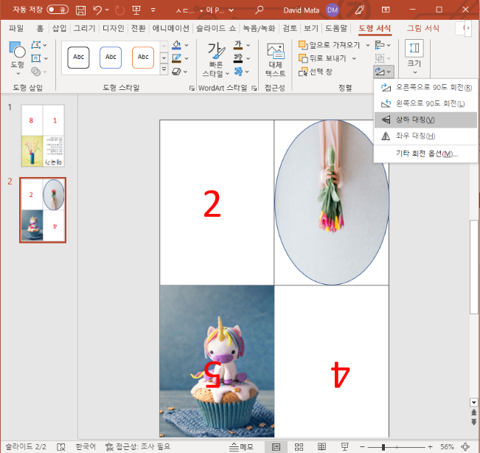Open the 크기 size group button
This screenshot has height=453, width=480.
[x=414, y=57]
